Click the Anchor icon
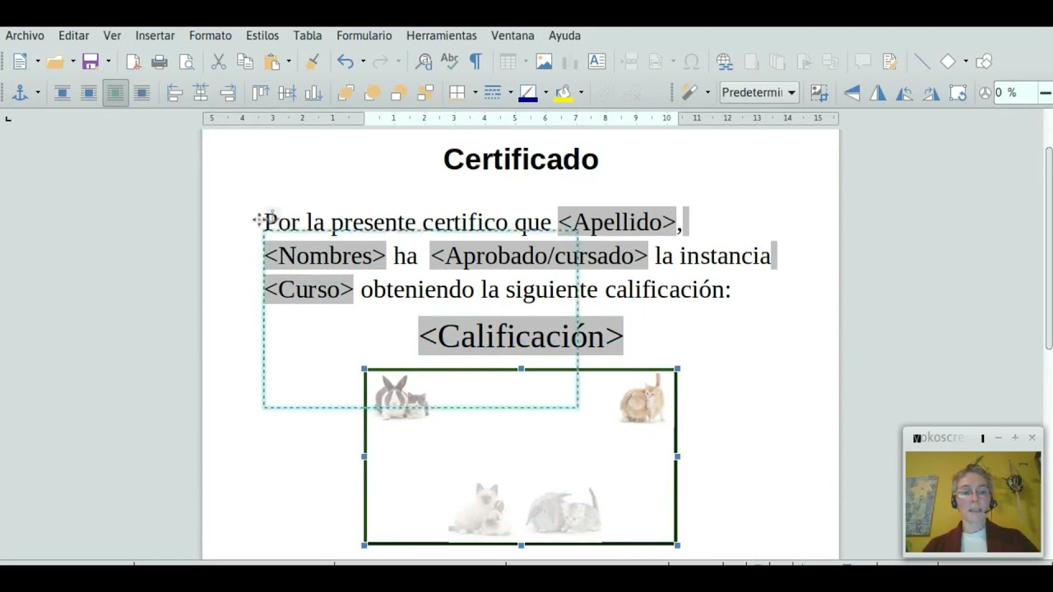1053x592 pixels. [20, 93]
